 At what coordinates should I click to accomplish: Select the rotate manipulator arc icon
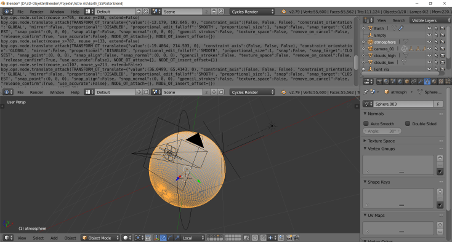click(170, 238)
